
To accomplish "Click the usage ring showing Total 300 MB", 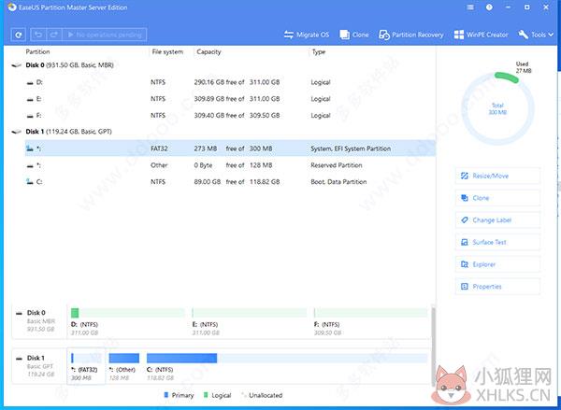I will 497,108.
